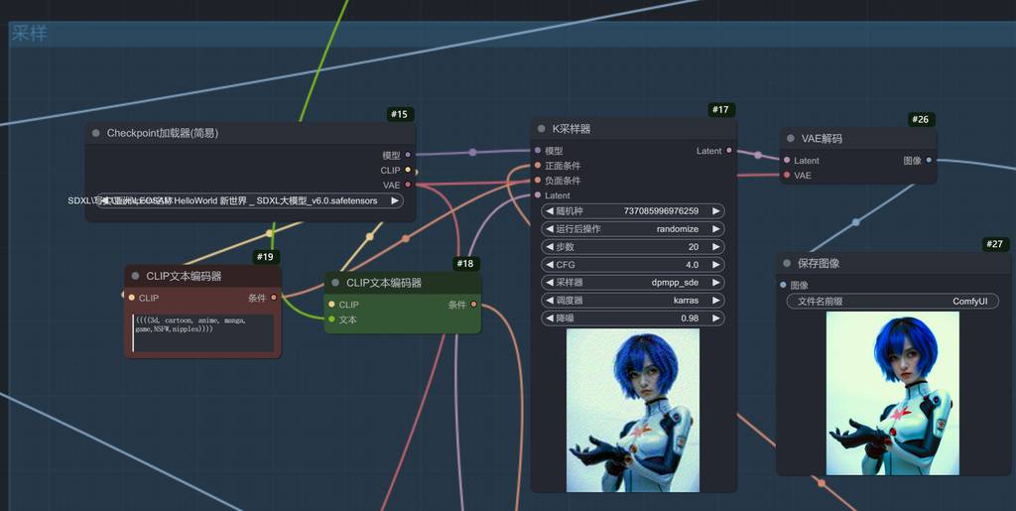Click the title dot of the K采样器 node
This screenshot has width=1016, height=511.
tap(542, 129)
